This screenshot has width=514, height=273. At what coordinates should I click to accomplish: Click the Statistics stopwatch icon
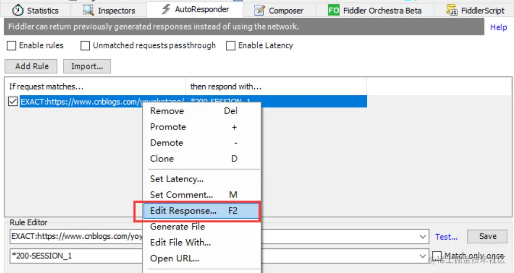(x=18, y=10)
